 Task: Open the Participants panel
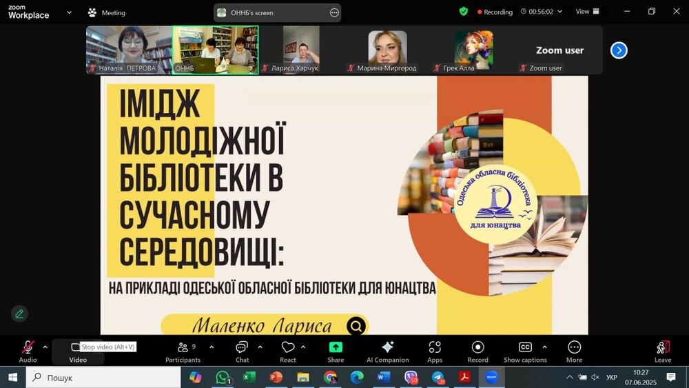click(183, 350)
